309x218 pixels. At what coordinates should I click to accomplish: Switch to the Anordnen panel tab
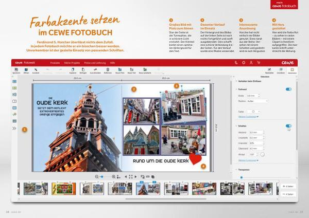[281, 70]
